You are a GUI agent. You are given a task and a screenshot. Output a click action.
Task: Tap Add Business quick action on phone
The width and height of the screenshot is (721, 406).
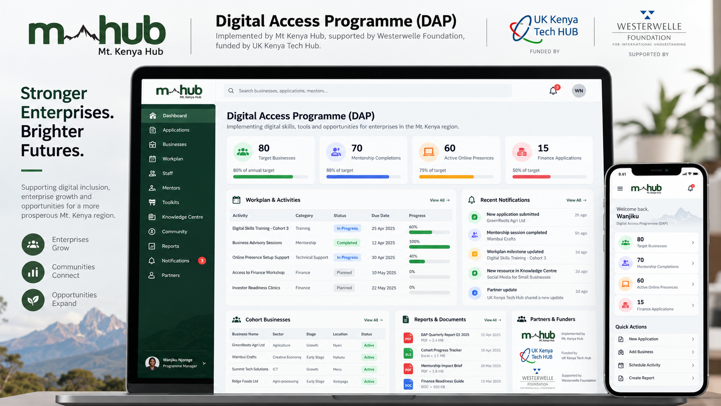pos(657,352)
